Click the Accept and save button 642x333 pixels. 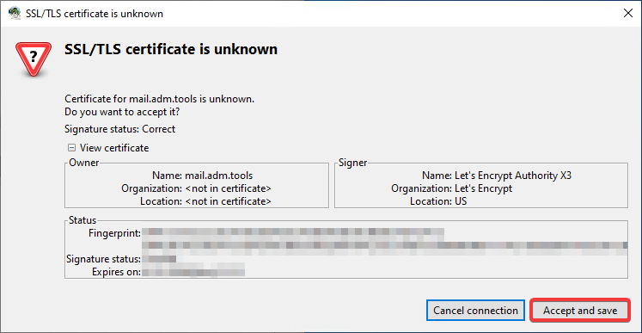pyautogui.click(x=580, y=311)
